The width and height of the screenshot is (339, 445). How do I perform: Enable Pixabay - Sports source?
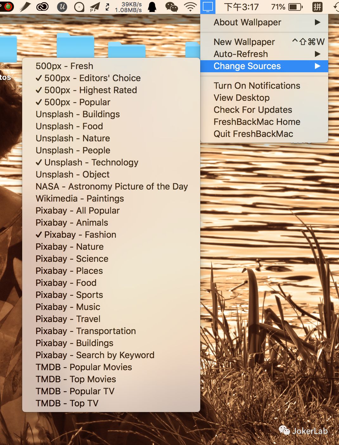(x=111, y=295)
